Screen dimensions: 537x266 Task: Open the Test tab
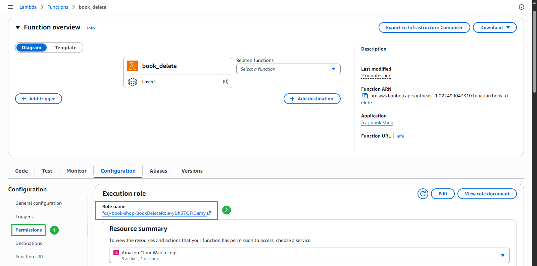[47, 171]
